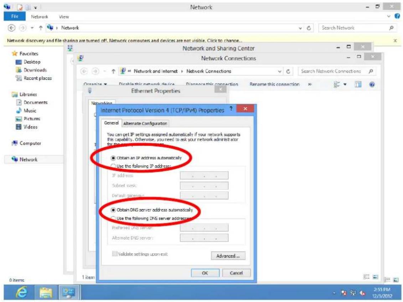Open the Network ribbon tab

[x=39, y=17]
